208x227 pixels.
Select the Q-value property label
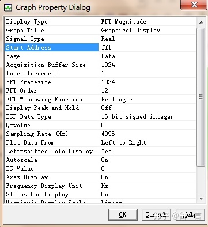18,125
